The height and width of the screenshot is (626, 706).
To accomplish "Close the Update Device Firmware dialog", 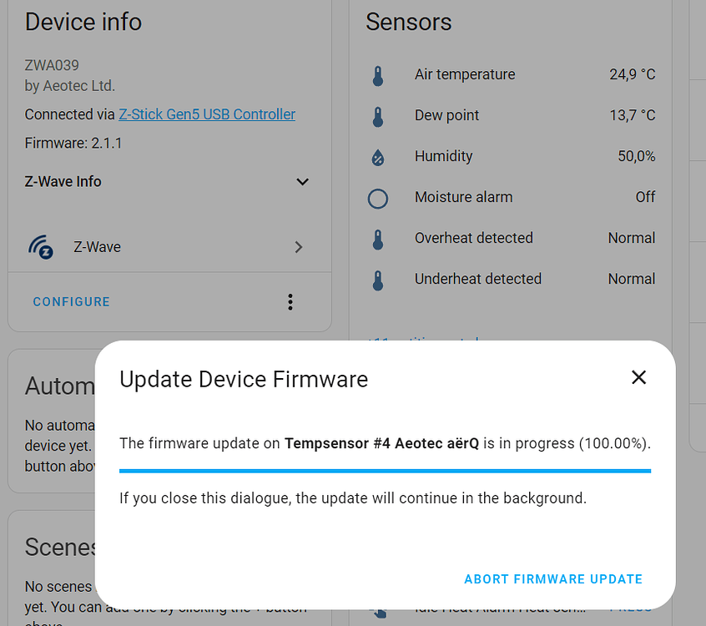I will (638, 377).
